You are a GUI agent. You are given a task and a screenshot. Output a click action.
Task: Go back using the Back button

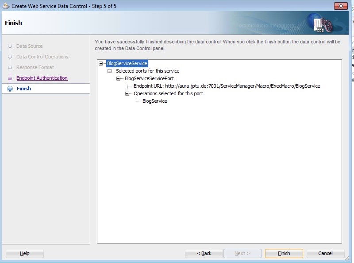click(x=204, y=253)
